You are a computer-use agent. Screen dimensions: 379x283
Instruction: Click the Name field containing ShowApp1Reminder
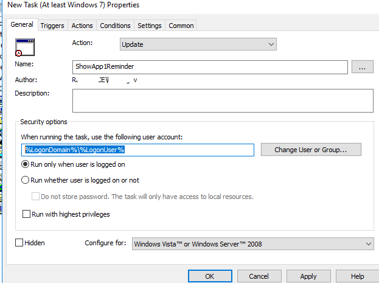click(210, 67)
